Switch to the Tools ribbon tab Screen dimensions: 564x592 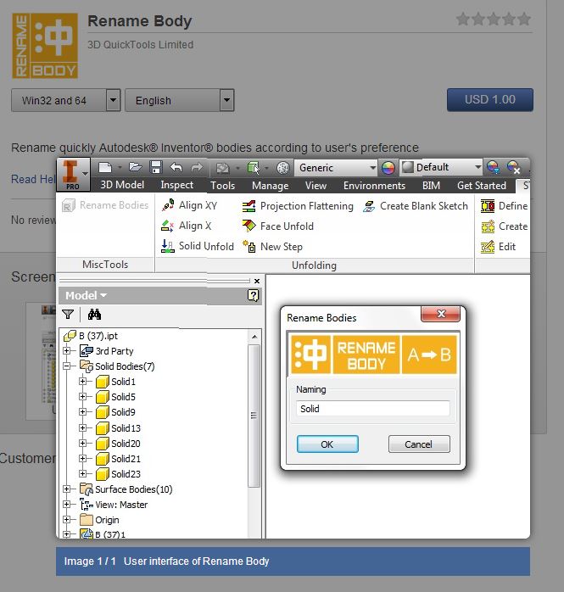coord(223,186)
